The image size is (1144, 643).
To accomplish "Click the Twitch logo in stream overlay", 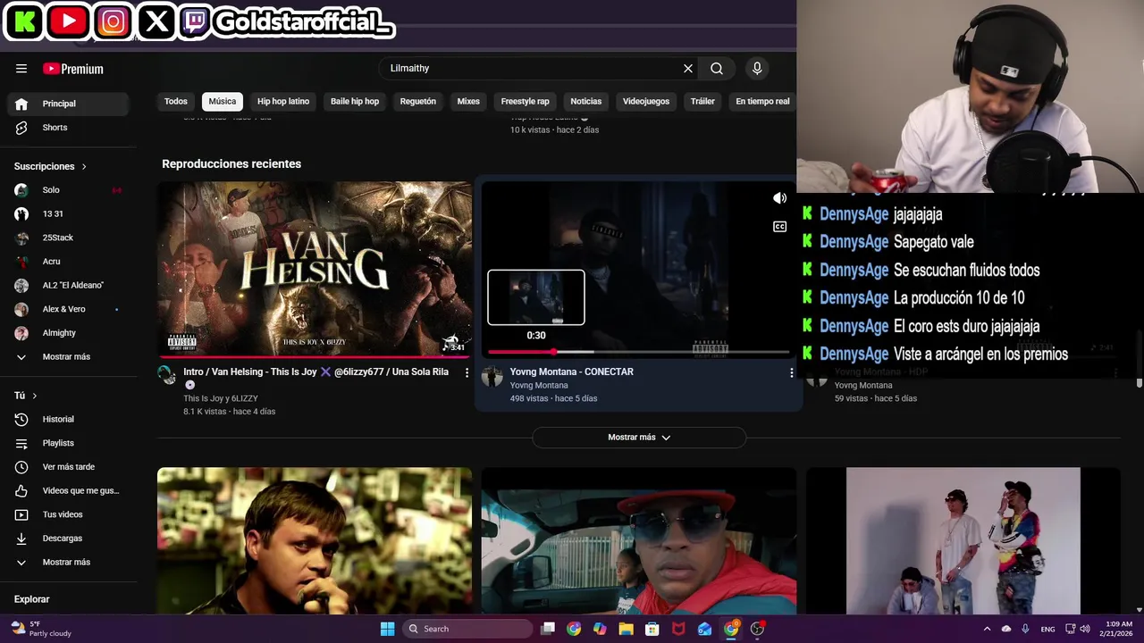I will click(x=195, y=21).
